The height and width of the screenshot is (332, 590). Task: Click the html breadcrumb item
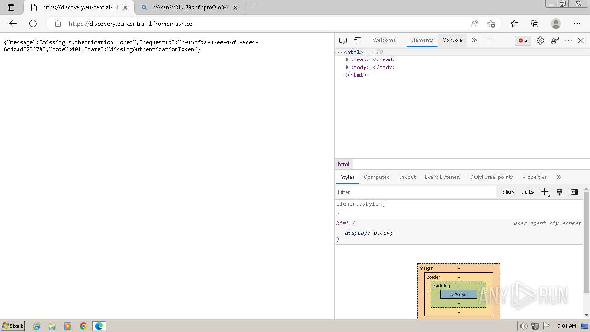point(343,164)
